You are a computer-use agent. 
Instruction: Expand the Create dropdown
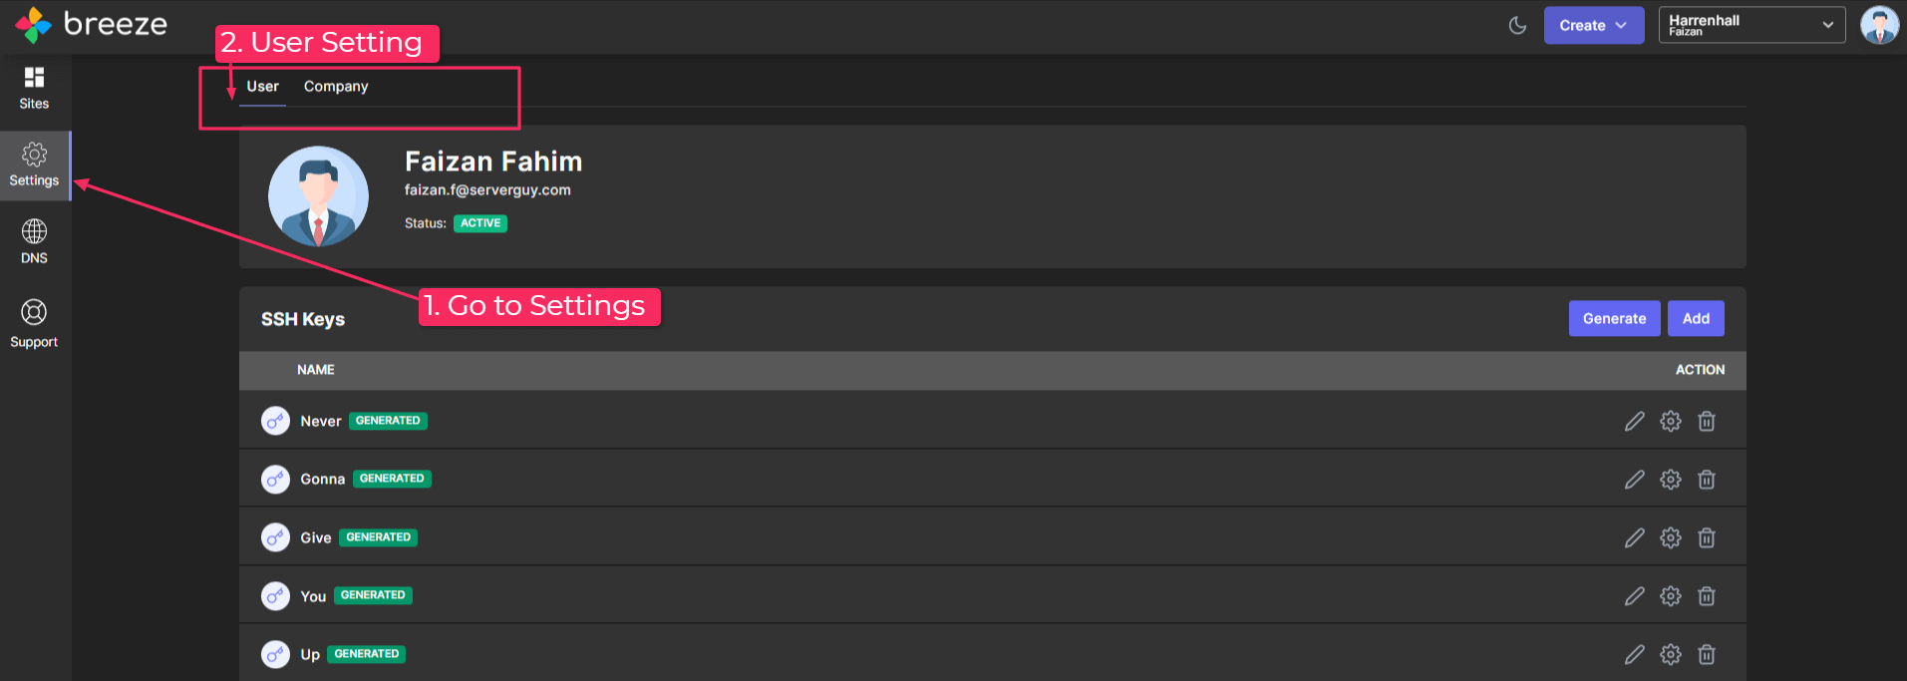pos(1594,25)
